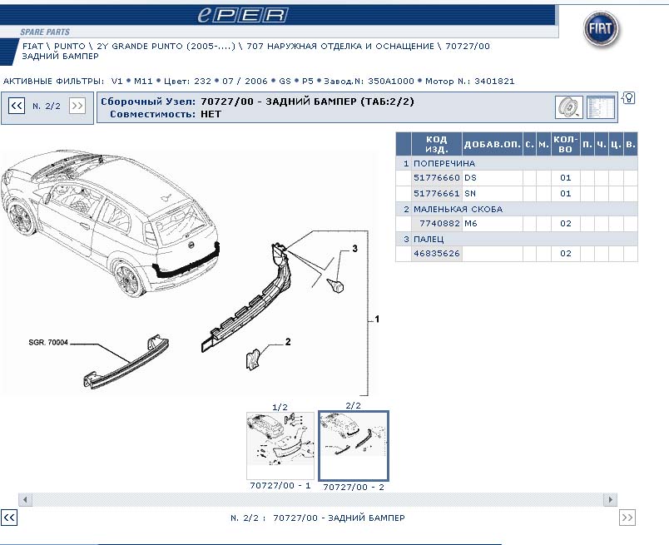Click bottom-left previous page double arrow
This screenshot has width=669, height=545.
(9, 518)
